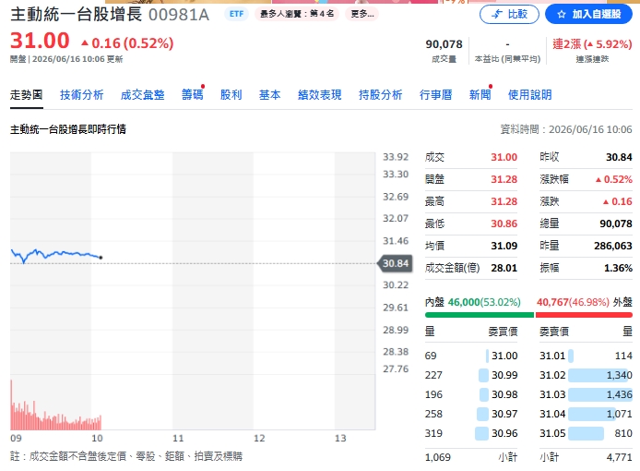This screenshot has width=640, height=471.
Task: Switch to 技術分析 tab
Action: (82, 95)
